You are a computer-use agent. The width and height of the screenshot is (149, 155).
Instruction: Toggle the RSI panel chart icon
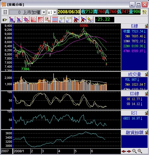(x=147, y=113)
